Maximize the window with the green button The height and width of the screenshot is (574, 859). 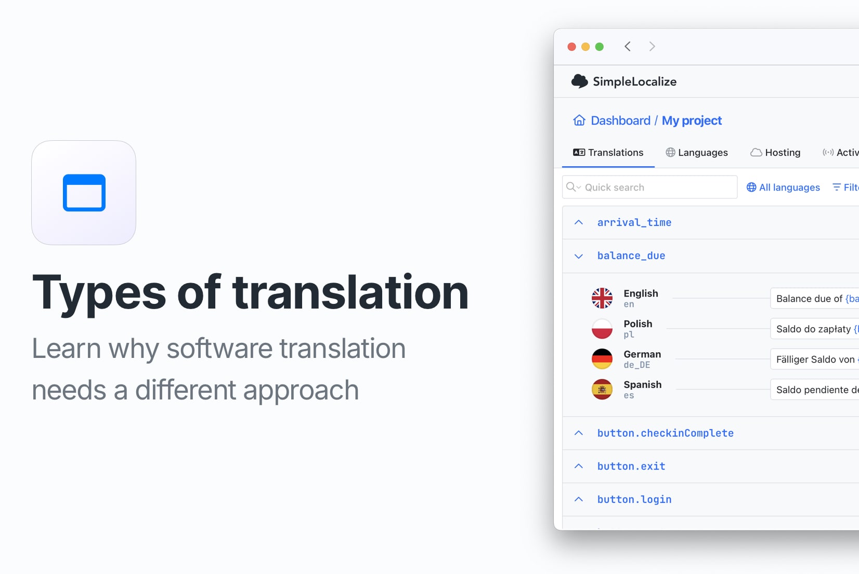pos(599,47)
